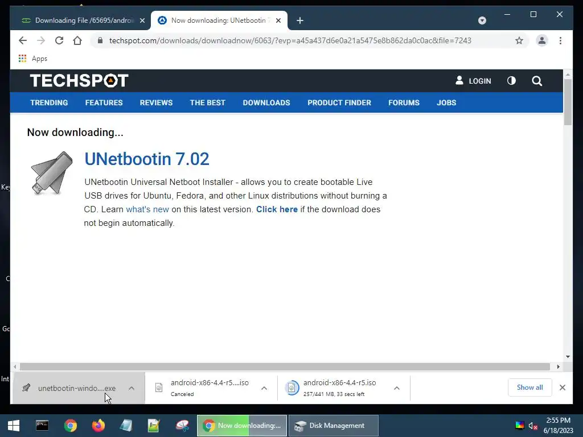Open the PRODUCT FINDER menu
The image size is (583, 437).
coord(339,102)
